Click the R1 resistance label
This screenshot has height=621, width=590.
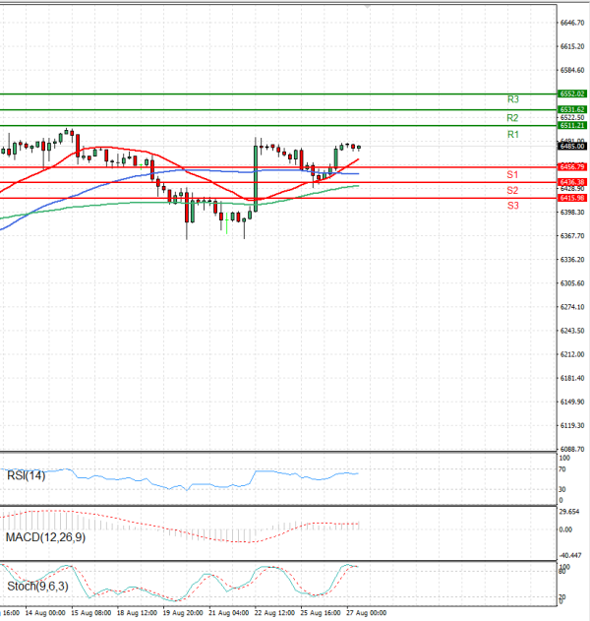tap(513, 135)
